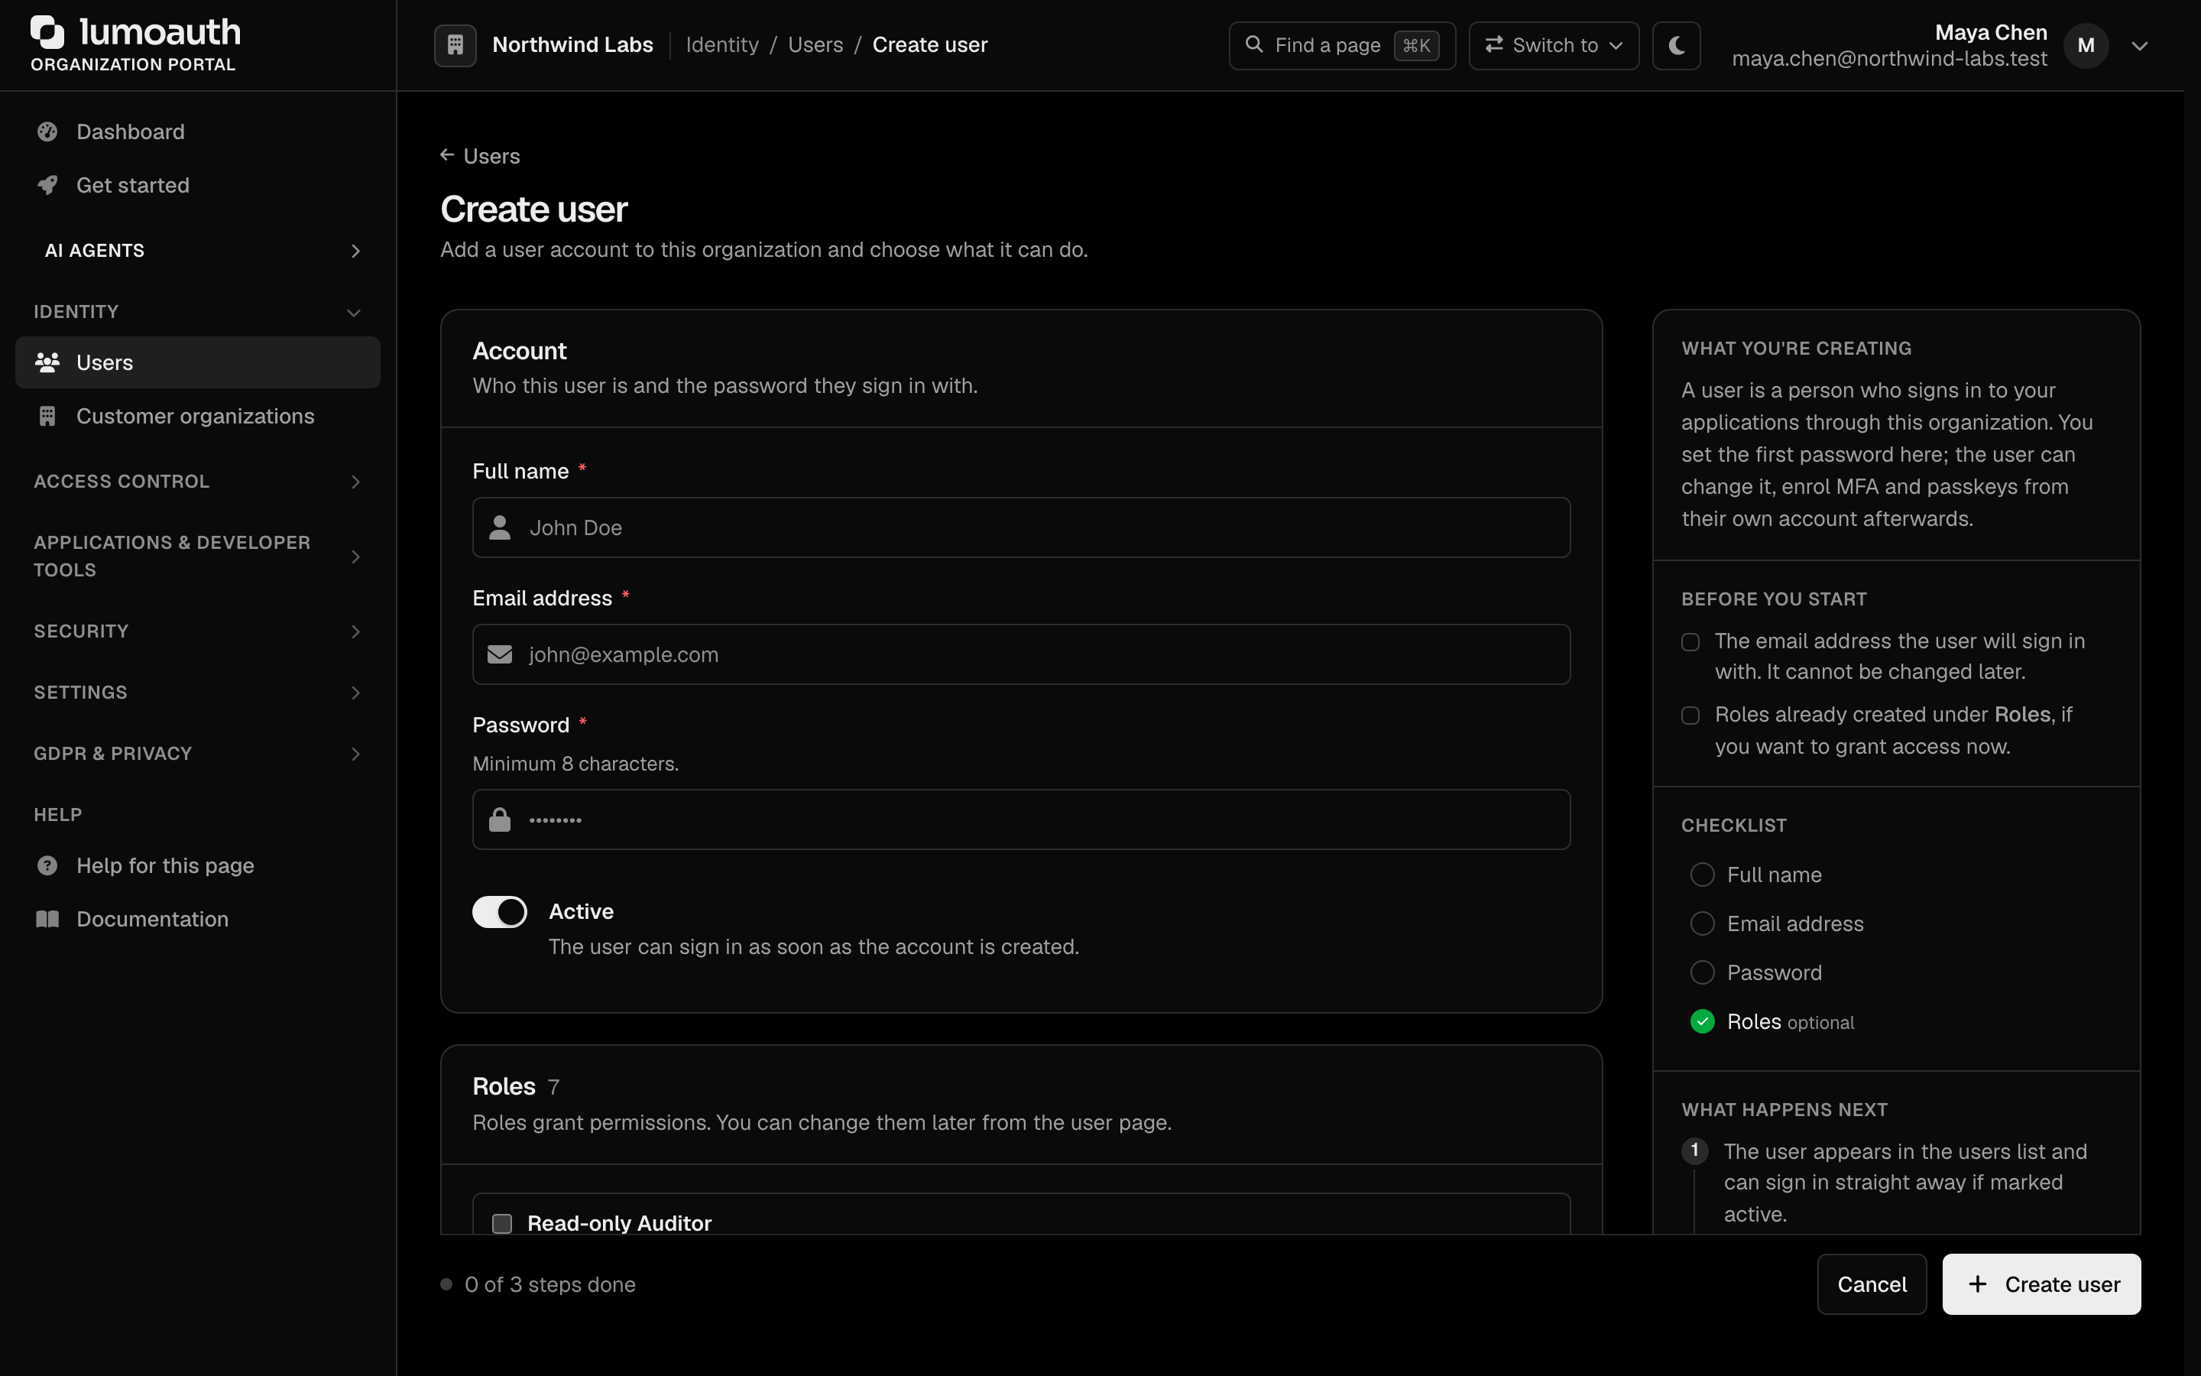Image resolution: width=2201 pixels, height=1376 pixels.
Task: Click the Password input field
Action: coord(1020,819)
